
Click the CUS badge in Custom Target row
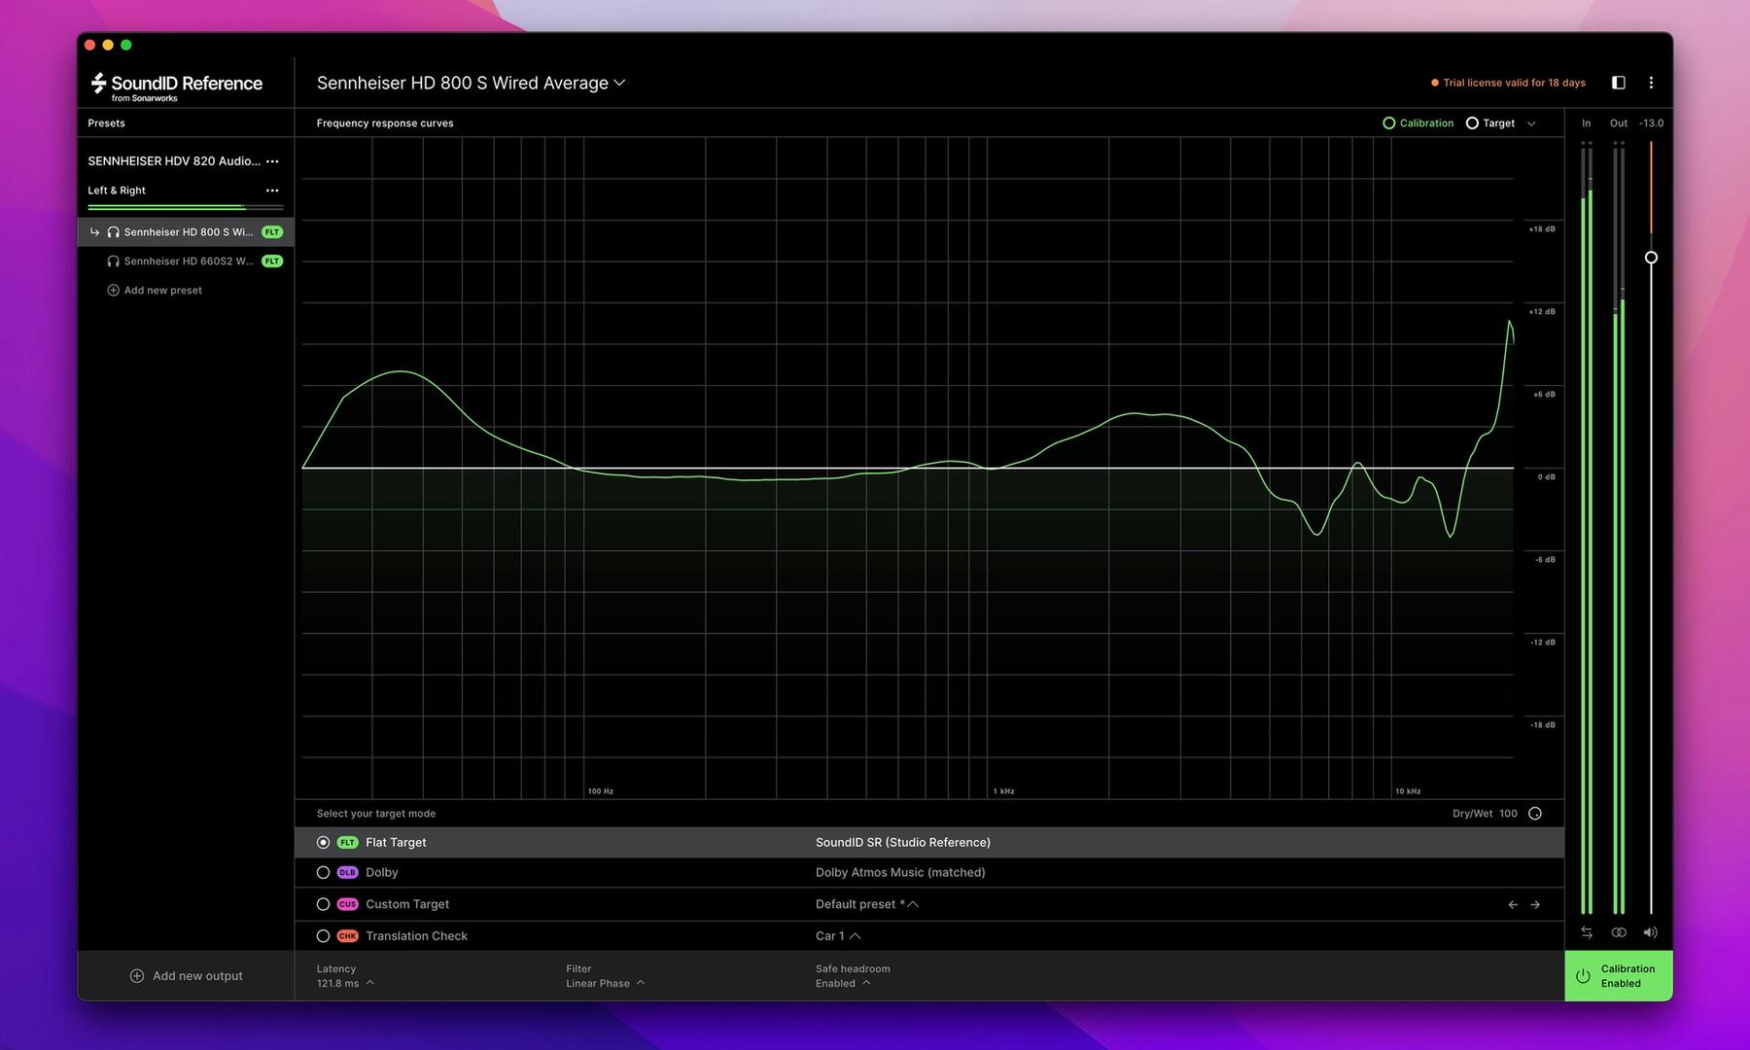[347, 904]
